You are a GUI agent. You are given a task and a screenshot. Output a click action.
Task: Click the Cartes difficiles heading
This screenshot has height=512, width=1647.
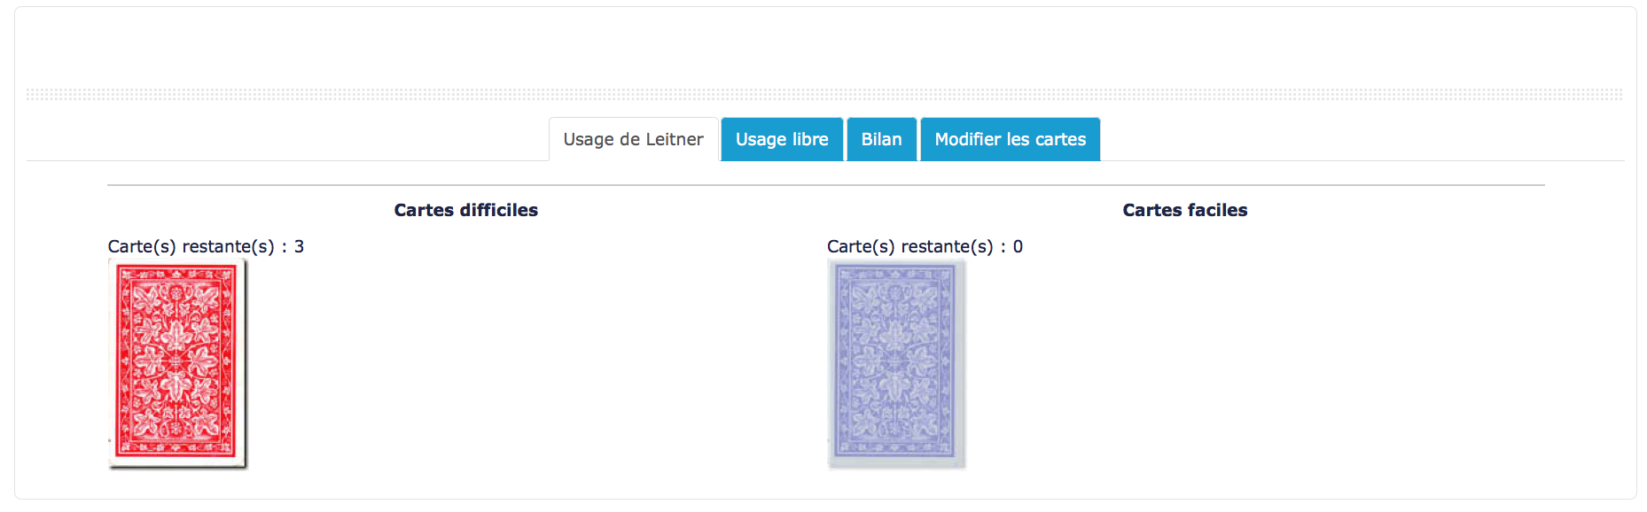point(465,210)
